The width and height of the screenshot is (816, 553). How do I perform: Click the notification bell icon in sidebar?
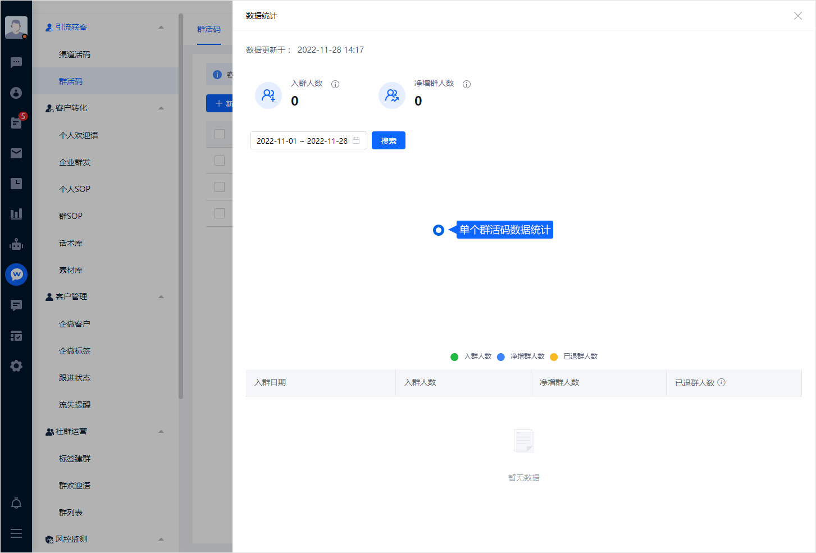tap(16, 503)
